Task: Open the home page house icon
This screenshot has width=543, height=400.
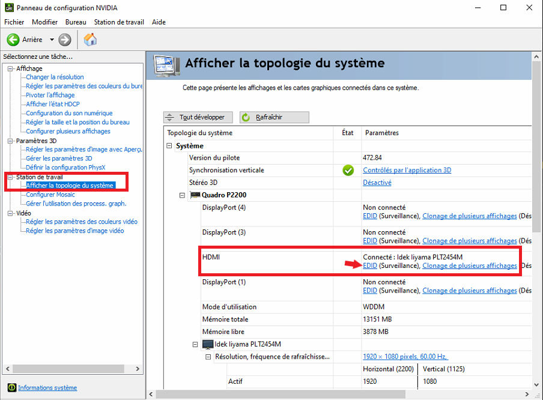Action: (90, 40)
